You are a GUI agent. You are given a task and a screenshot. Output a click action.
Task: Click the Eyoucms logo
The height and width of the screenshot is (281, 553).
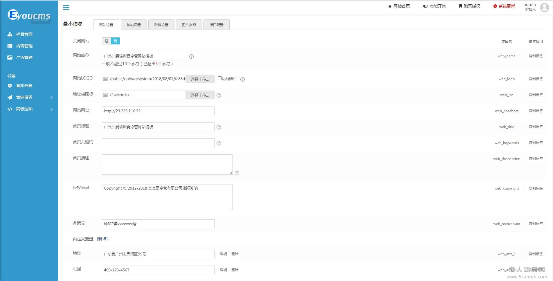point(29,15)
